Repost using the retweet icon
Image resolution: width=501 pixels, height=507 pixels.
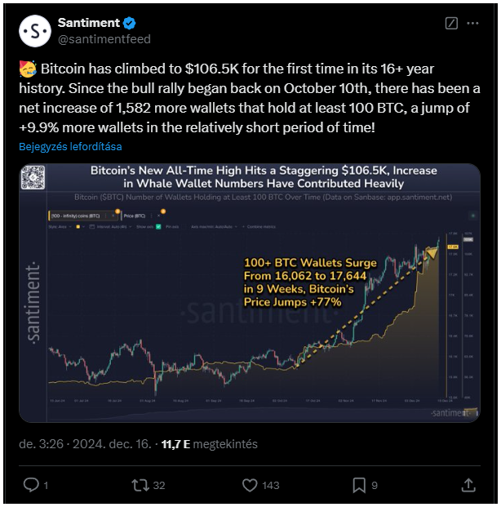pos(140,485)
